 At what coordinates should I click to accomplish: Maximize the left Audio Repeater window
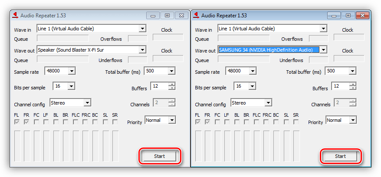pos(167,15)
